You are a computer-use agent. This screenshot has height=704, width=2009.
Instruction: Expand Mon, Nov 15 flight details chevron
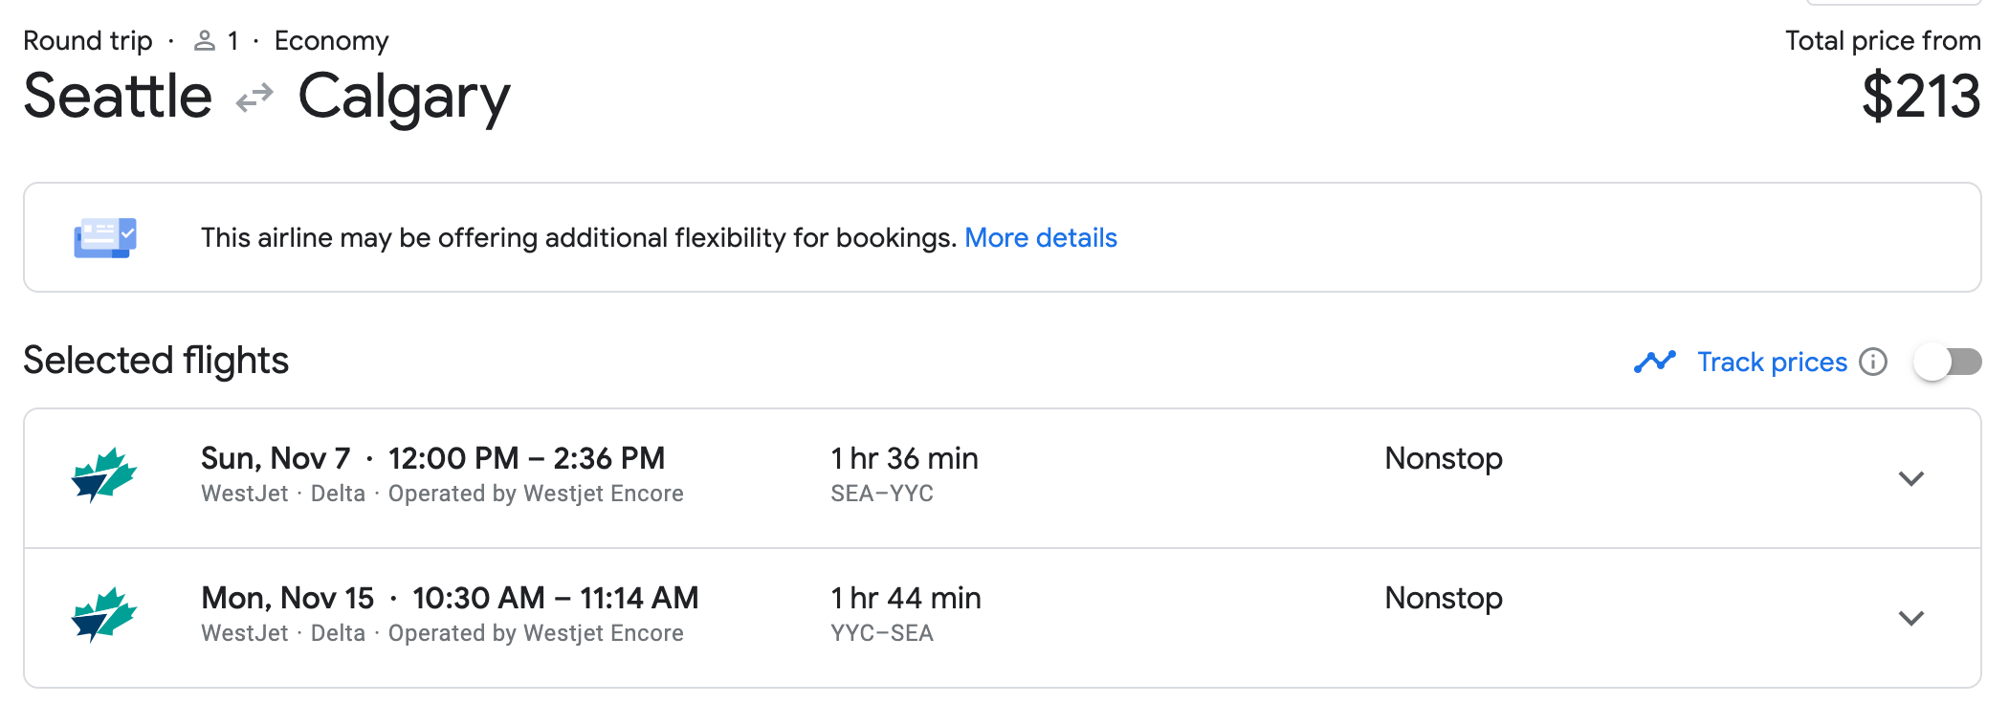coord(1910,618)
